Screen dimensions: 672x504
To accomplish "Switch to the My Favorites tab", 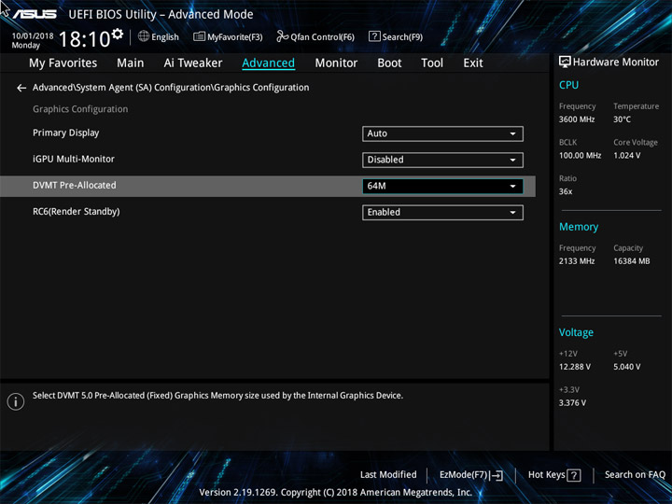I will coord(63,63).
